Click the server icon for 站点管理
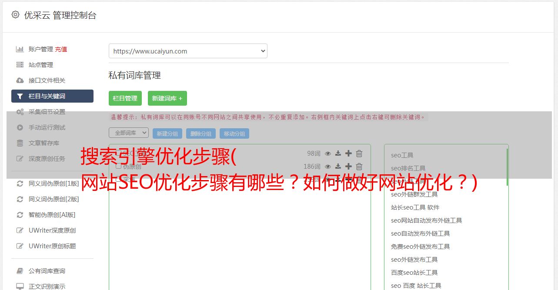The height and width of the screenshot is (290, 558). coord(20,65)
